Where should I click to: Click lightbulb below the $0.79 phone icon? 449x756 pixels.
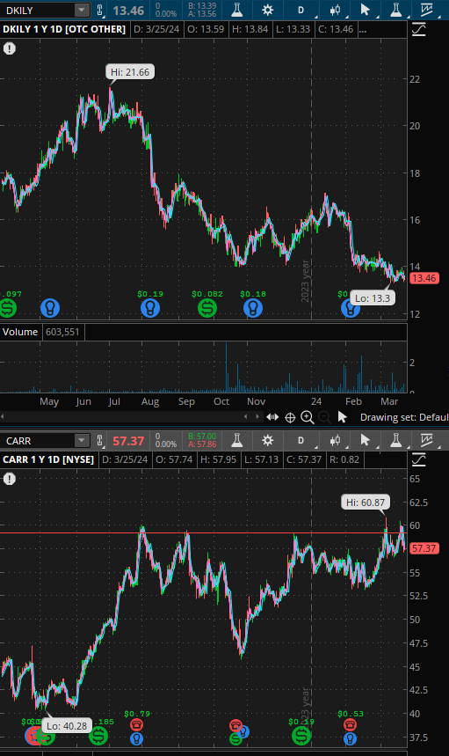click(137, 738)
